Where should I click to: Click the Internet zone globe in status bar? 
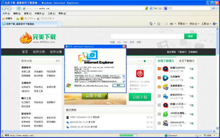pyautogui.click(x=166, y=136)
